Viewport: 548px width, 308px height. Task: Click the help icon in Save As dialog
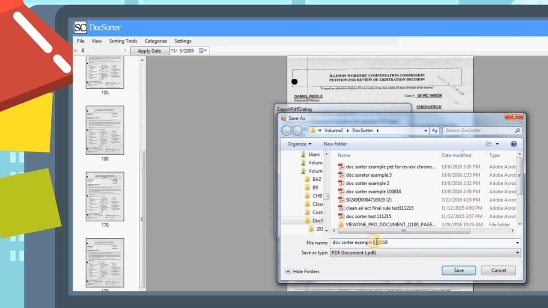514,144
